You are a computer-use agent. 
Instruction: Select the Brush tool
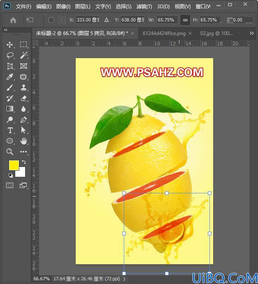pos(10,88)
